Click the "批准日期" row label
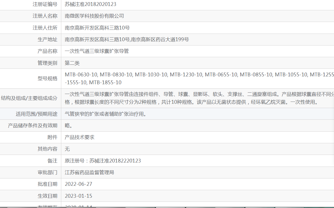The width and height of the screenshot is (334, 208). 47,184
